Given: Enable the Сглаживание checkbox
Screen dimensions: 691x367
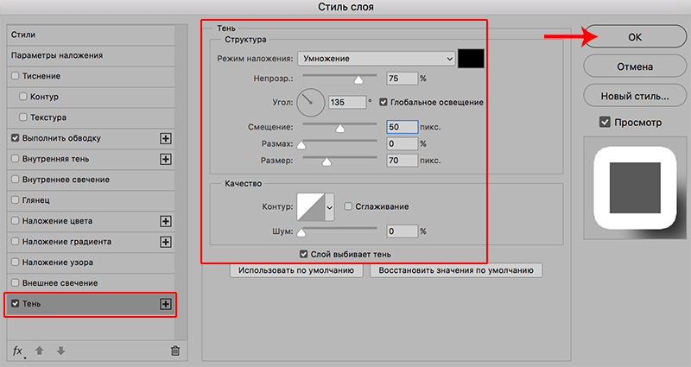Looking at the screenshot, I should (x=348, y=206).
